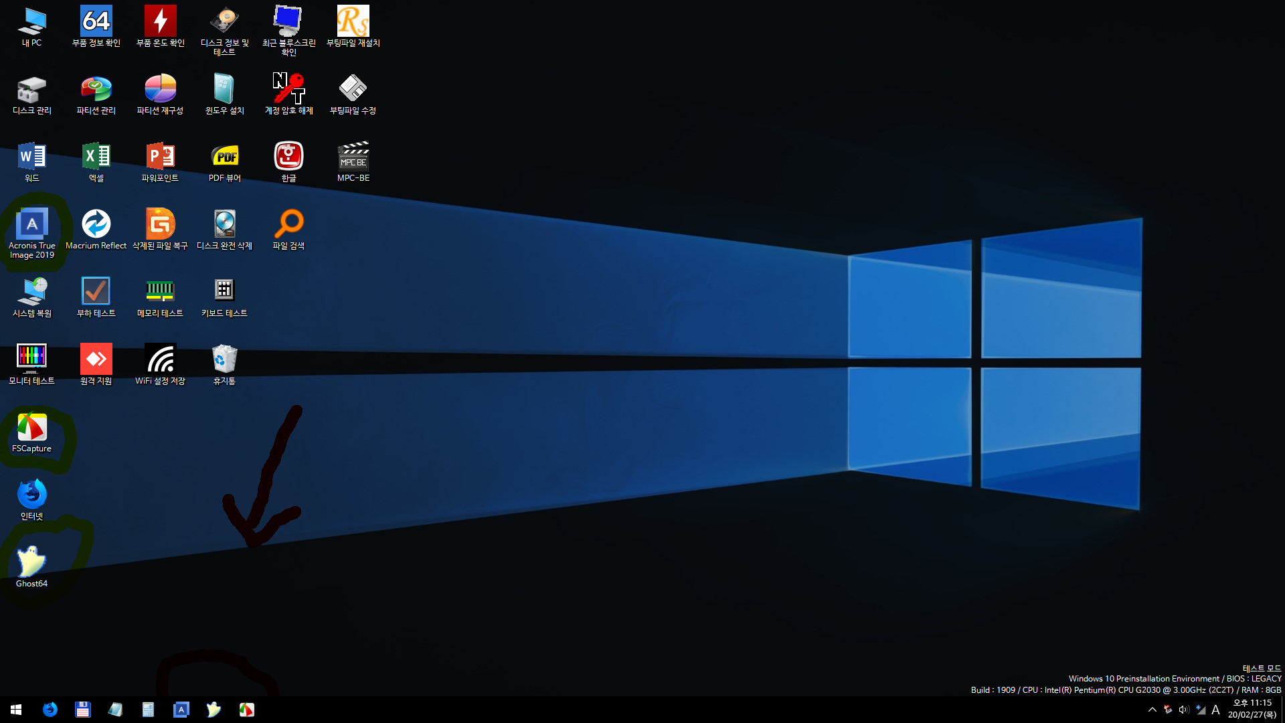Open 디스크 정보 및 테스트 icon
This screenshot has height=723, width=1285.
(x=224, y=31)
